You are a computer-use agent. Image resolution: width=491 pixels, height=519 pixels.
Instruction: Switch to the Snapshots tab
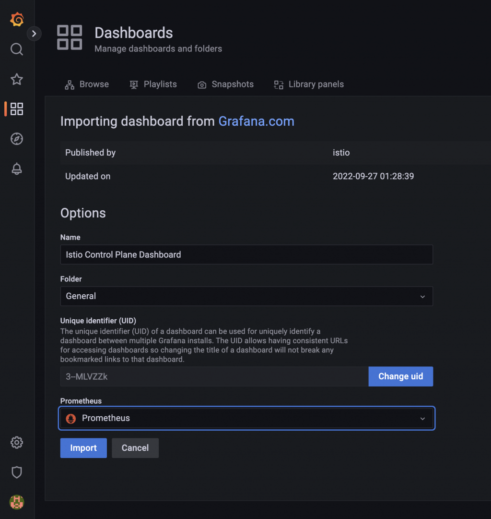pyautogui.click(x=226, y=84)
